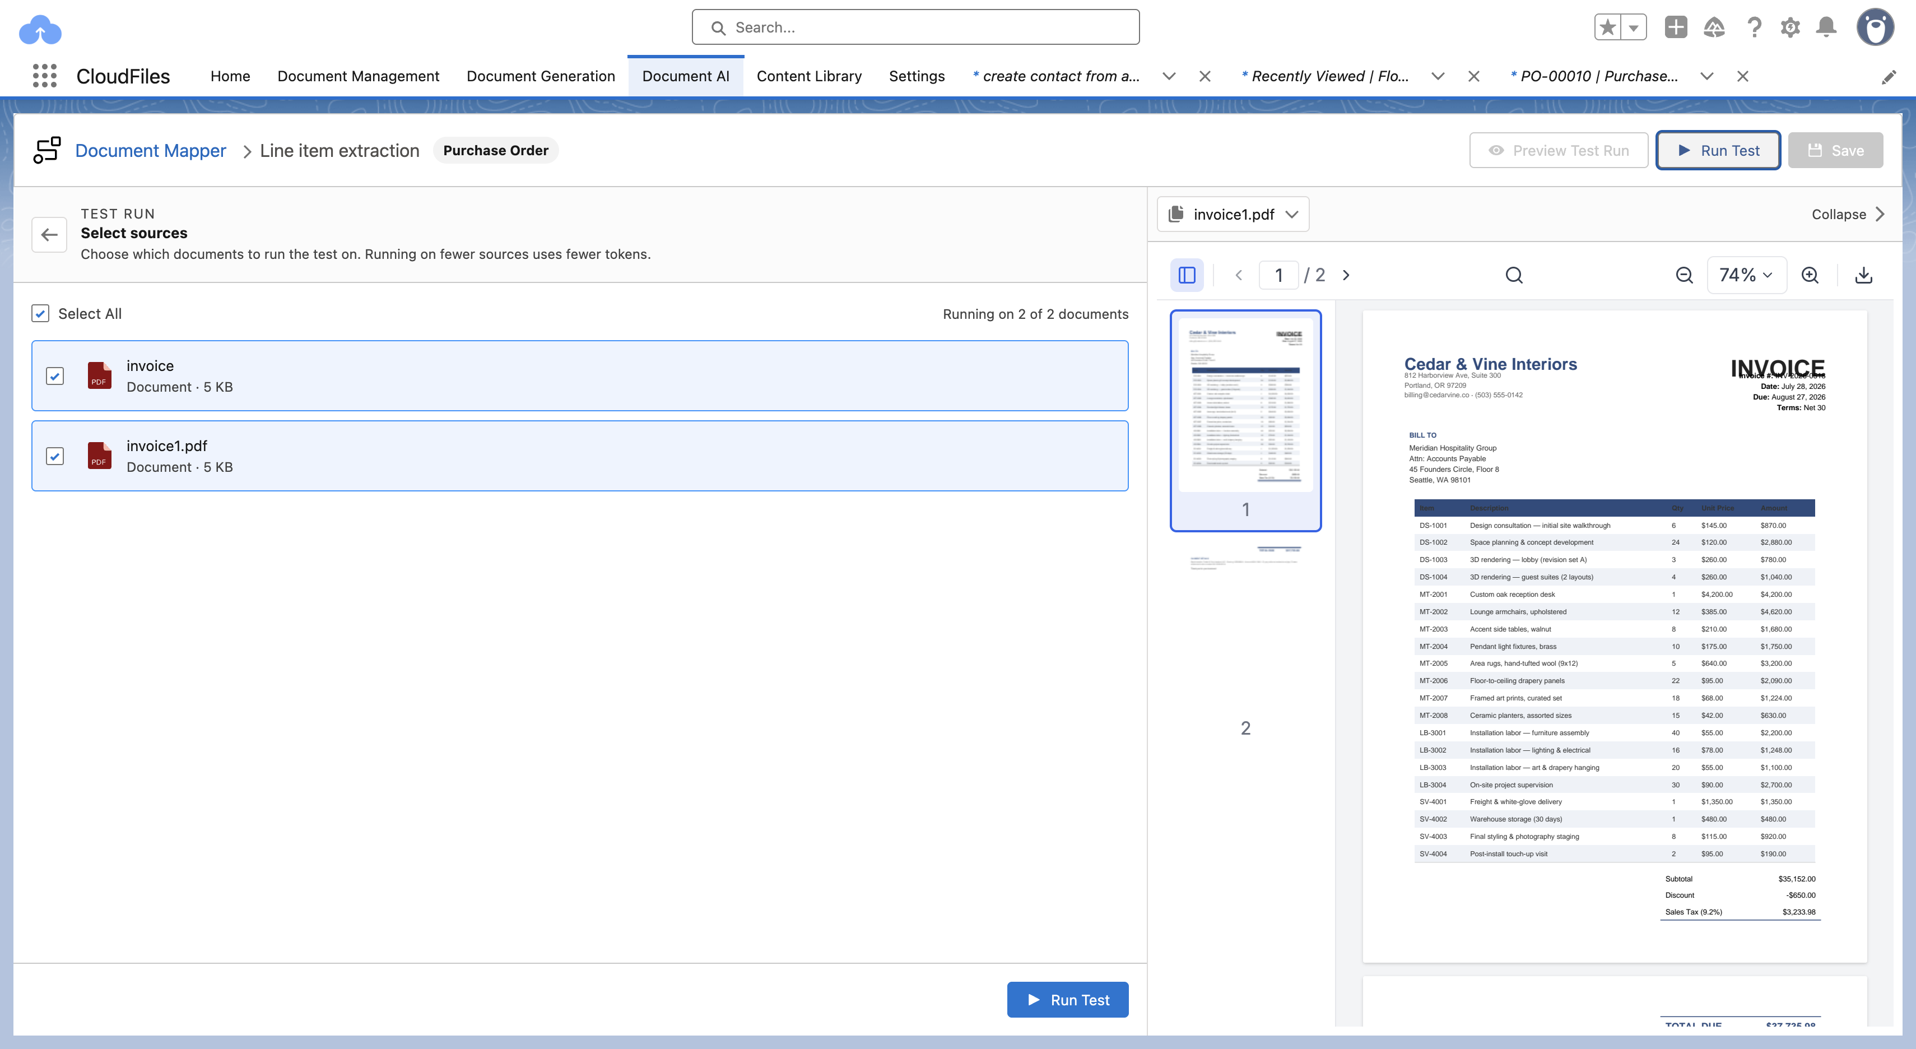The image size is (1916, 1049).
Task: Close the PO-00010 Purchase tab
Action: tap(1743, 77)
